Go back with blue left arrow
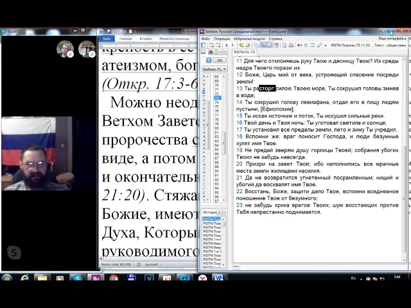This screenshot has width=411, height=308. point(227,46)
